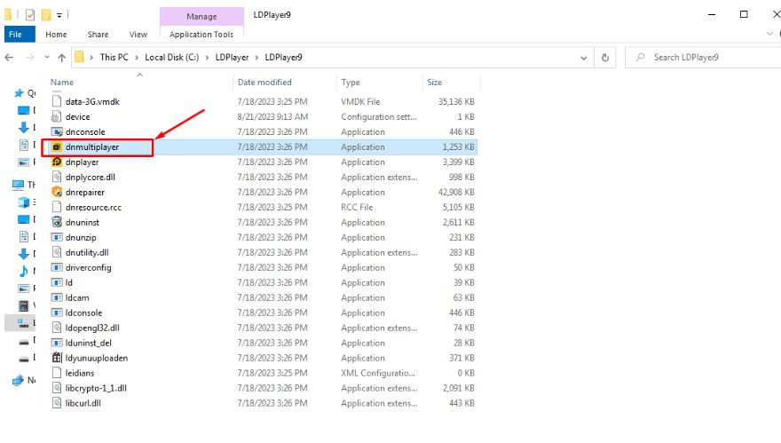Switch to the Home ribbon tab
Viewport: 781px width, 443px height.
pos(56,35)
